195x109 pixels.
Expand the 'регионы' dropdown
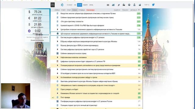click(133, 10)
